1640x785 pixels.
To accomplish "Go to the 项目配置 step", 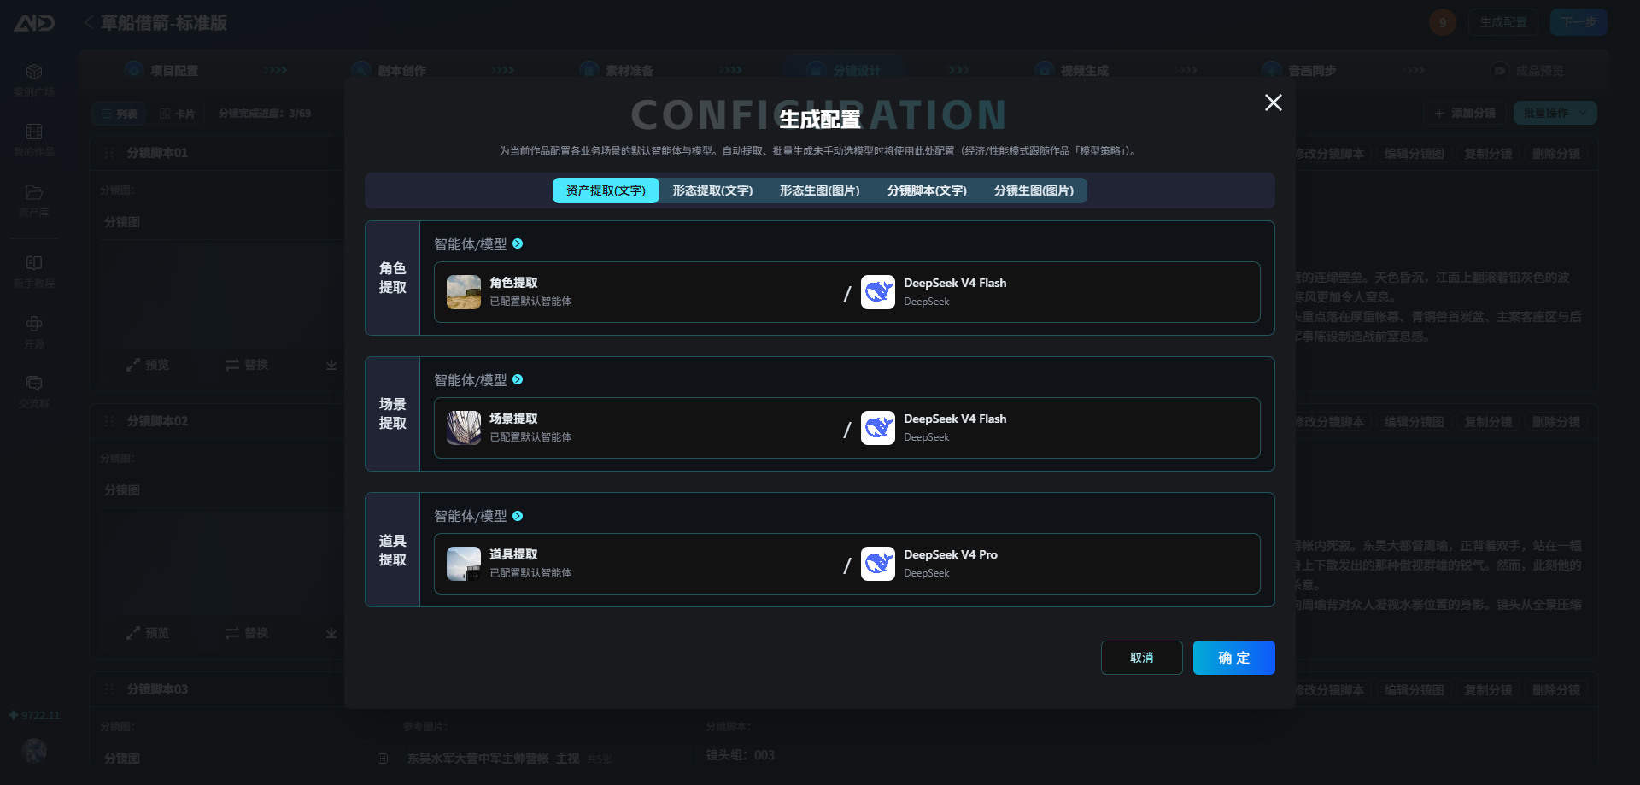I will 162,70.
